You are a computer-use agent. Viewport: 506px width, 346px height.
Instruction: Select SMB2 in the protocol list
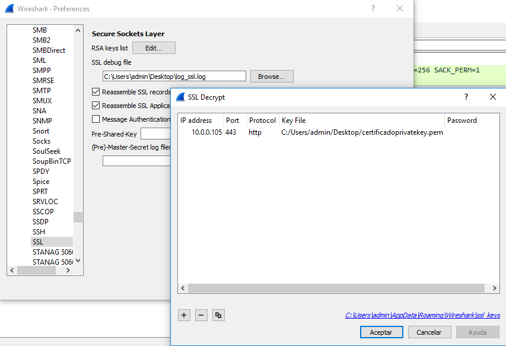tap(42, 40)
